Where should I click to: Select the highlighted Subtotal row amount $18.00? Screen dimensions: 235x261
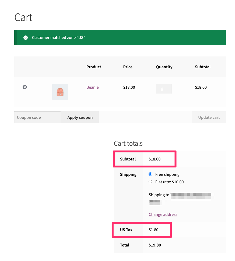(155, 159)
